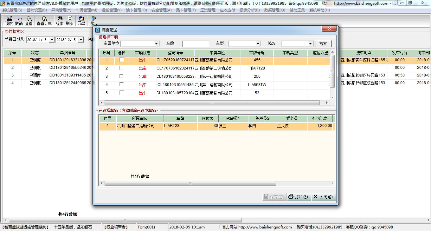Open the 运输管理(Y) menu

tap(112, 10)
